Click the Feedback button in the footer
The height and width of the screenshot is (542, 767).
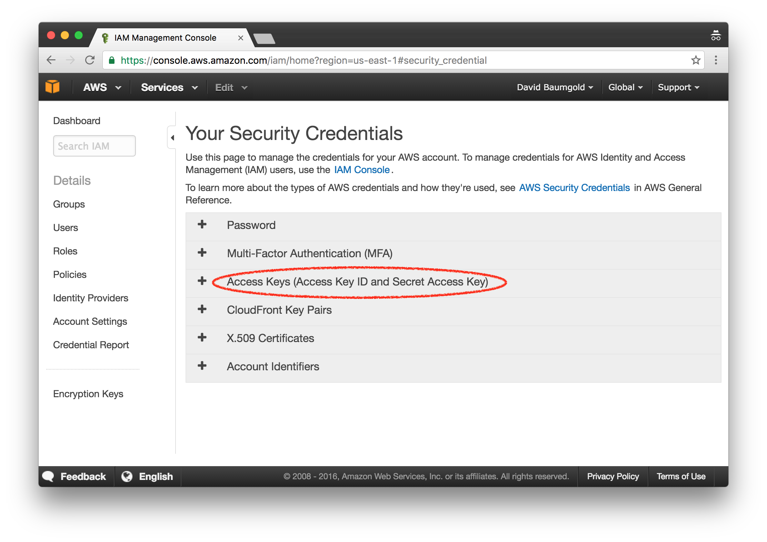pos(83,476)
